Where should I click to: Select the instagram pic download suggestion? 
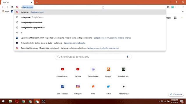coord(90,23)
